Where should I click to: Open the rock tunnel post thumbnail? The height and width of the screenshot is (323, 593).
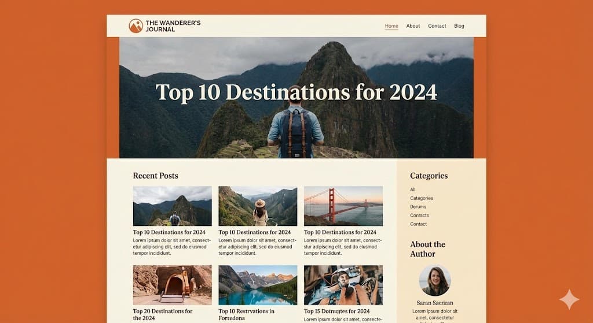172,285
